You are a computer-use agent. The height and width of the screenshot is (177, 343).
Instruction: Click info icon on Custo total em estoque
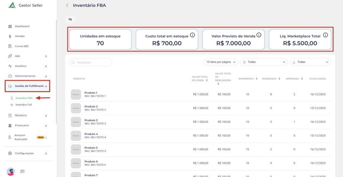pos(192,35)
